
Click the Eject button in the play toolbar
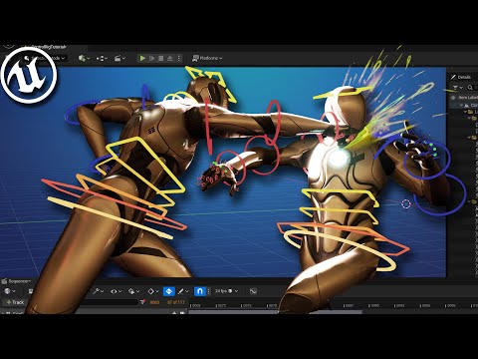[x=169, y=58]
